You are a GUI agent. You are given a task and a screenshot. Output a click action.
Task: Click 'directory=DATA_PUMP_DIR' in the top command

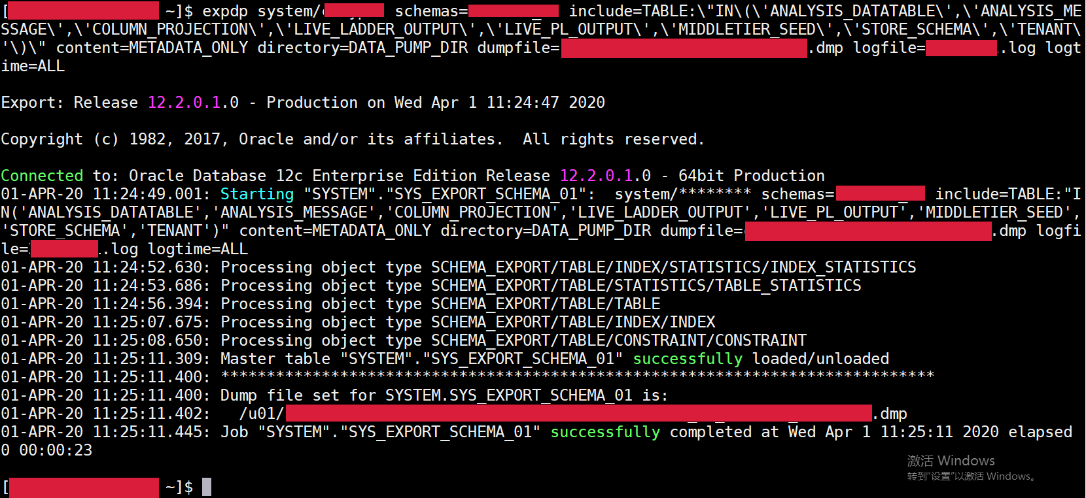[362, 48]
